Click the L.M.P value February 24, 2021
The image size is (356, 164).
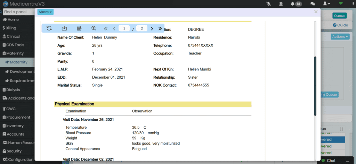[x=108, y=69]
